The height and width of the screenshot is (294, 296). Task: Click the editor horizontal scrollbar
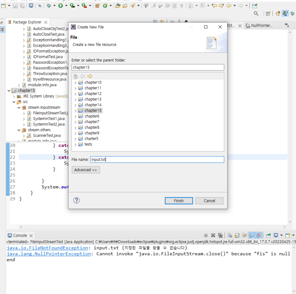pos(153,227)
